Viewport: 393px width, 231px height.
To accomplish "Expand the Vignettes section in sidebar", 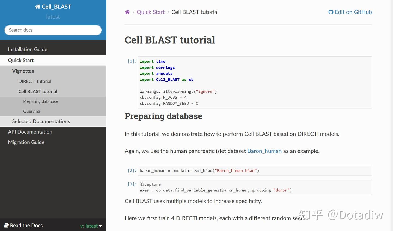I will click(23, 71).
